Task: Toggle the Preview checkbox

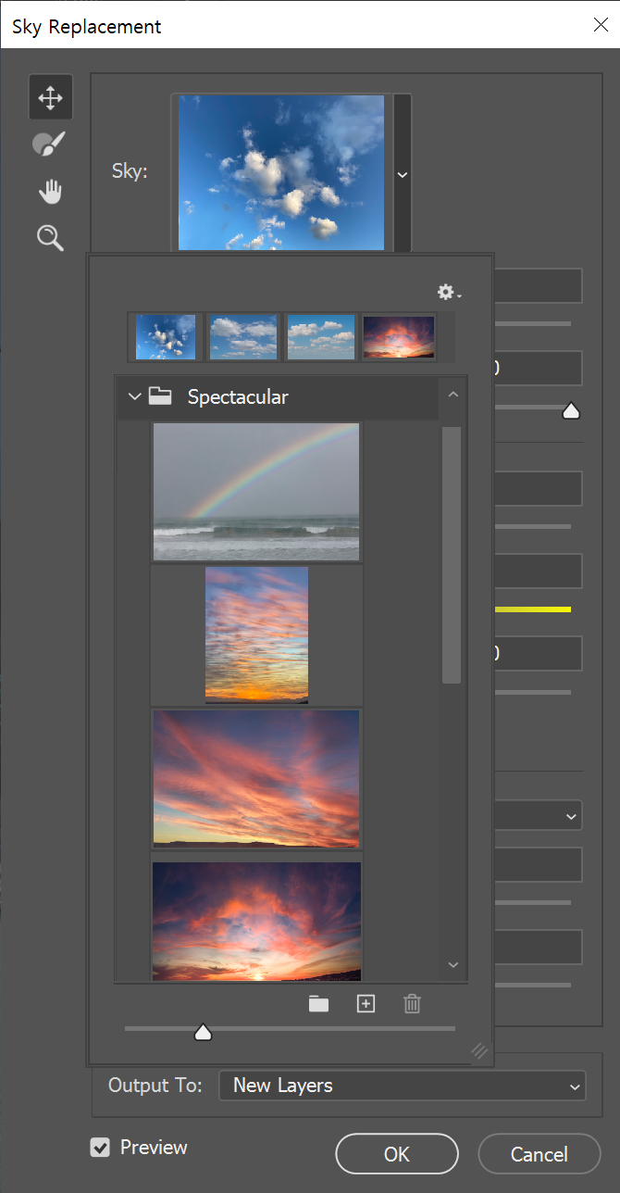Action: 100,1148
